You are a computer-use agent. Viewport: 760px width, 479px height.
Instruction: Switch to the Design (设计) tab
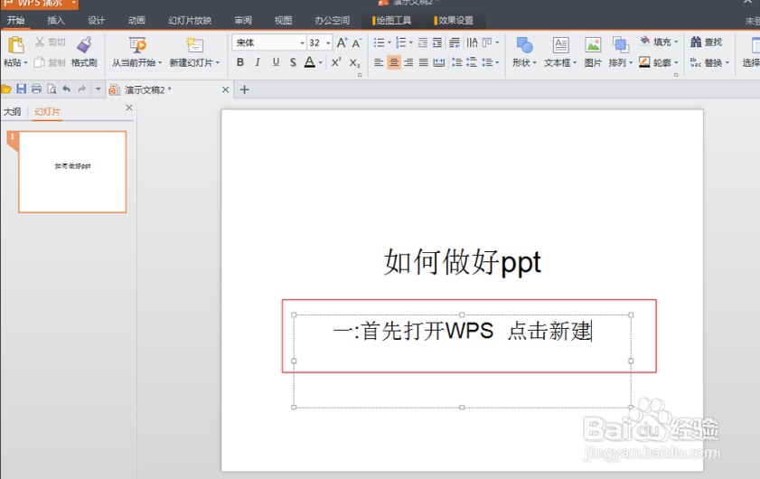coord(96,21)
